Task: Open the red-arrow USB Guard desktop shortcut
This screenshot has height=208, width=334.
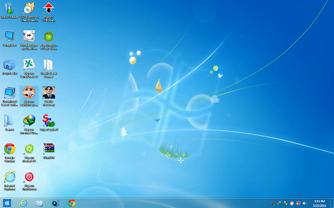Action: 49,11
